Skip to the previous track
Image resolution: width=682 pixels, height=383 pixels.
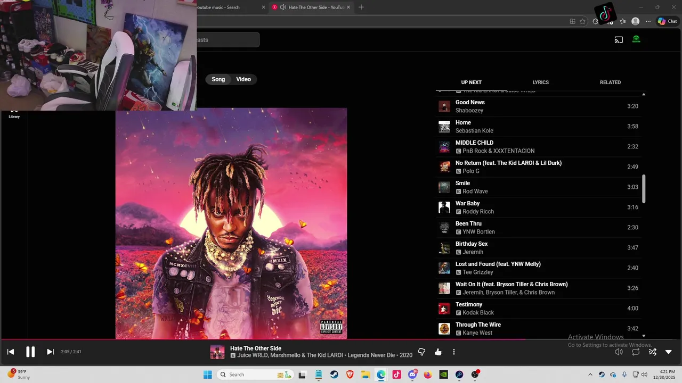11,352
